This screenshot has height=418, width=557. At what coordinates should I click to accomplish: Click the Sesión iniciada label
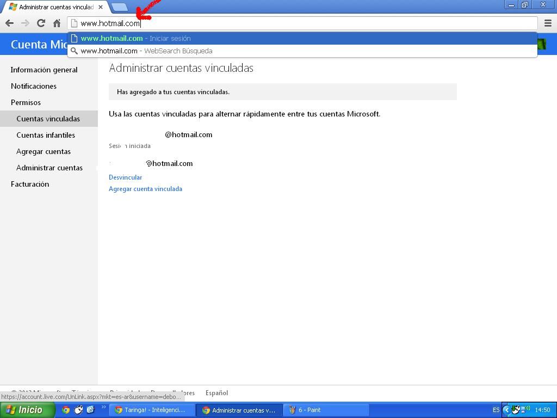(x=129, y=146)
